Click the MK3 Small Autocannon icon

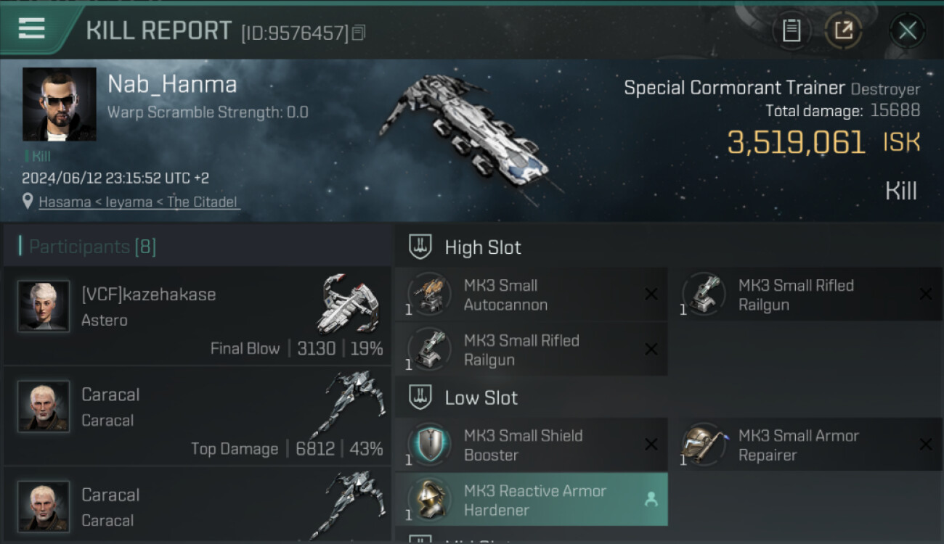tap(429, 294)
